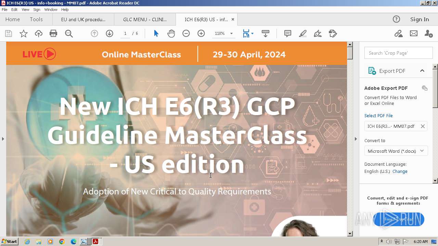Open the Windows Start menu
The image size is (438, 246).
(9, 242)
